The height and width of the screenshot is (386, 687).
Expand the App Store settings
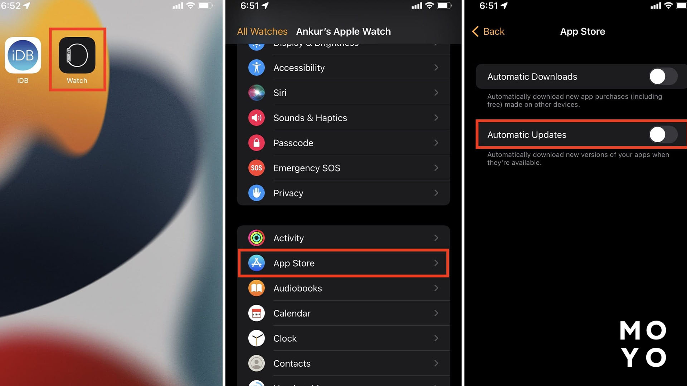(x=343, y=263)
